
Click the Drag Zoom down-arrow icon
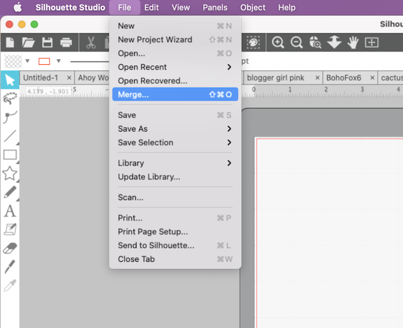[334, 42]
